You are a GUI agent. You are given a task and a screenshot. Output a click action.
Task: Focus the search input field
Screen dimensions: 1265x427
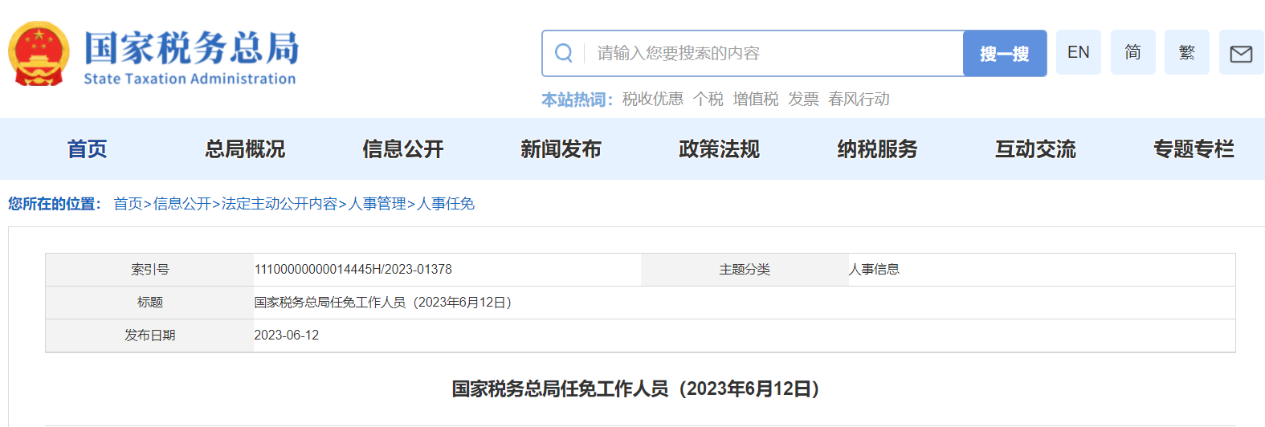771,53
